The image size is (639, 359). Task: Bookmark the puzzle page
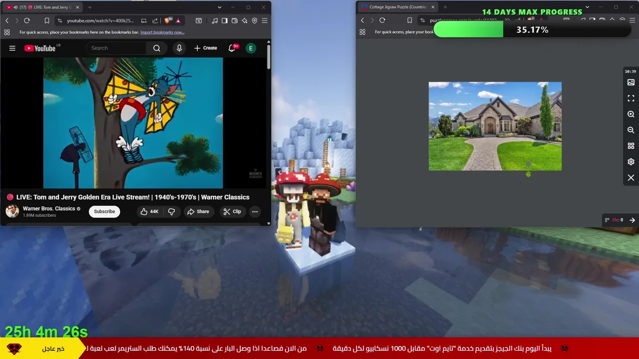409,20
